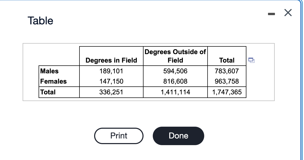
Task: Select the Males row header
Action: pyautogui.click(x=49, y=71)
